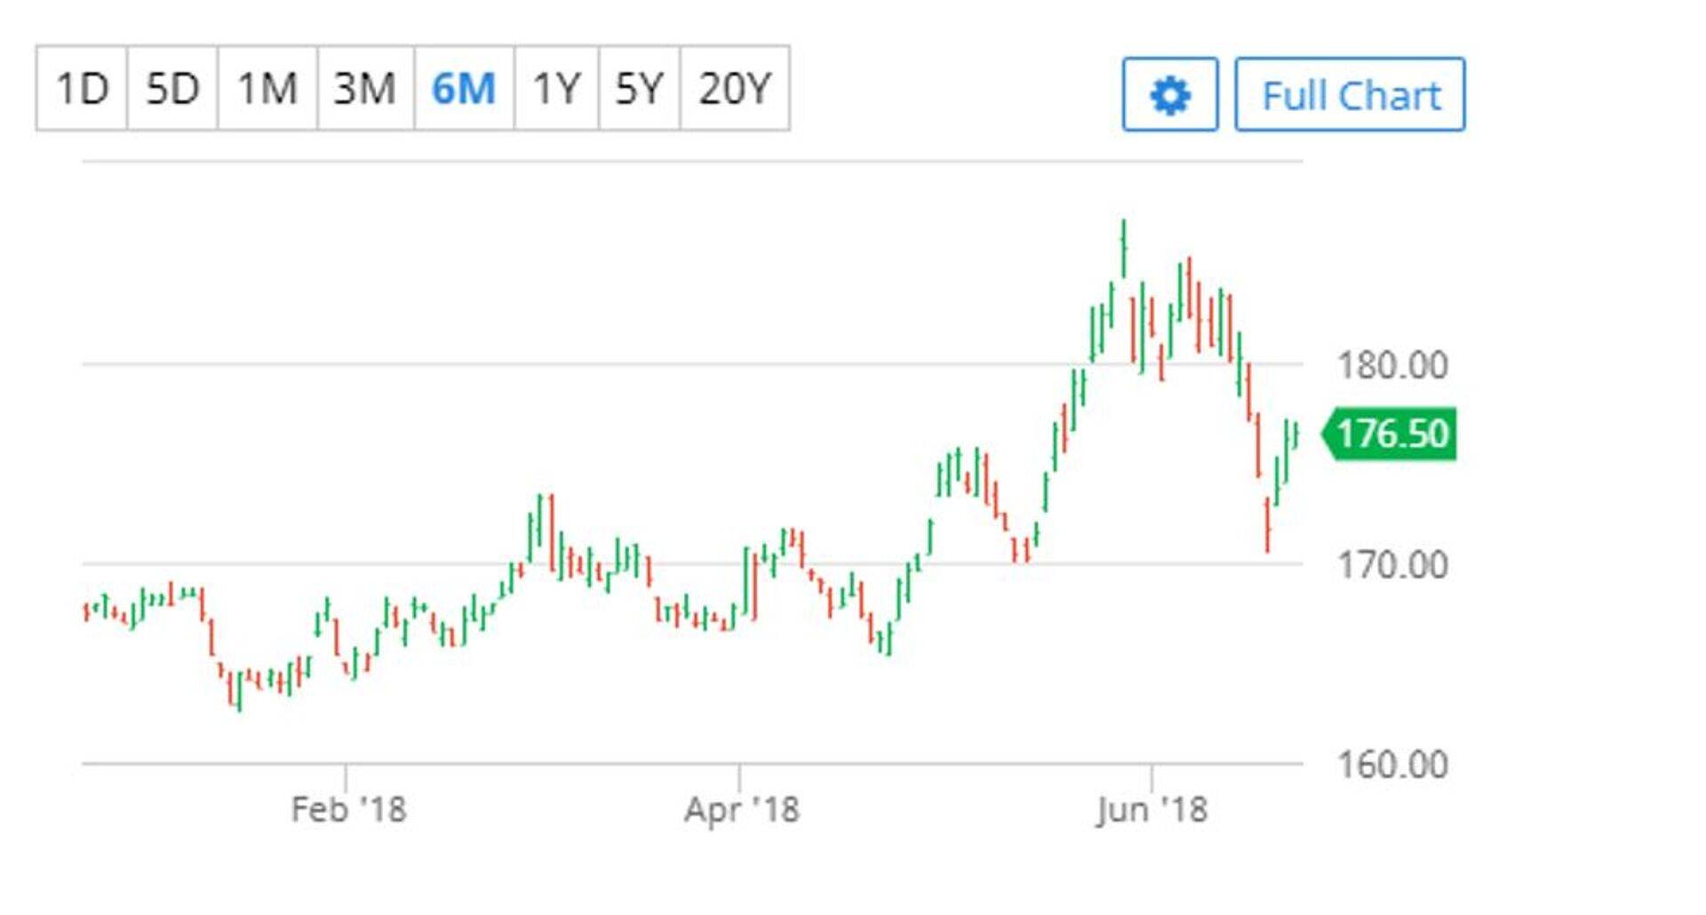This screenshot has width=1706, height=915.
Task: Show the 1M time range
Action: 267,89
